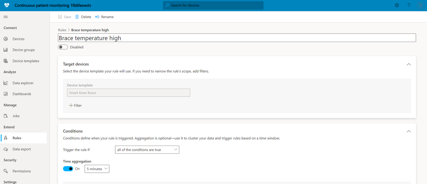427x184 pixels.
Task: Click the Save button label
Action: coord(68,17)
